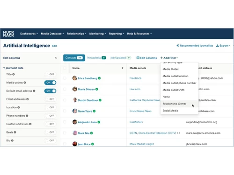The width and height of the screenshot is (234, 175).
Task: Click Erica Sandberg's avatar photo
Action: [x=75, y=78]
